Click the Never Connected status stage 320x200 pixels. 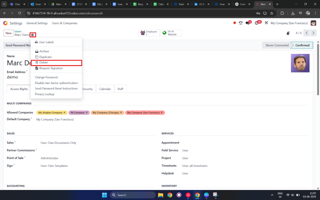[277, 45]
